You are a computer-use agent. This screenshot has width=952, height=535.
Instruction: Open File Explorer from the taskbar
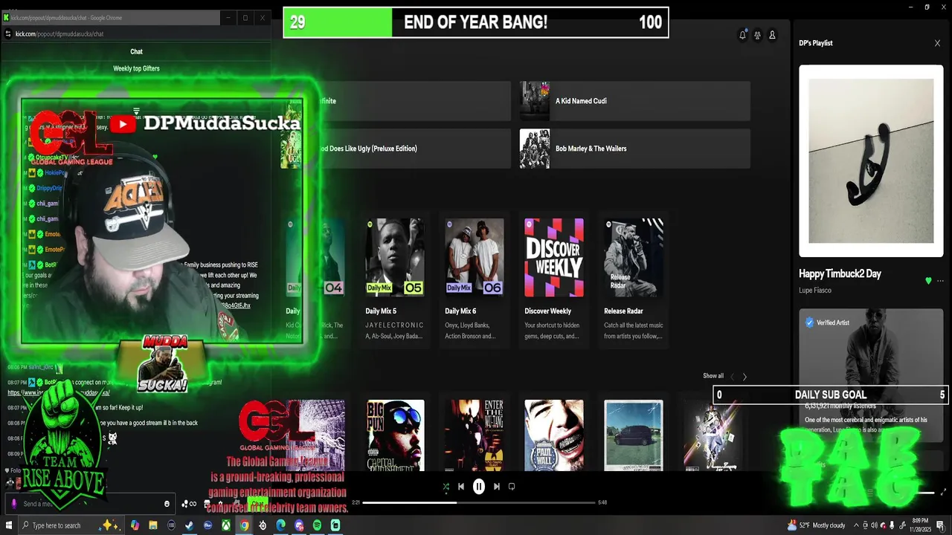[153, 525]
